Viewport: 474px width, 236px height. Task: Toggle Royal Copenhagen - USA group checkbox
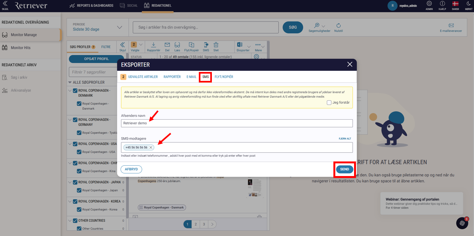75,144
